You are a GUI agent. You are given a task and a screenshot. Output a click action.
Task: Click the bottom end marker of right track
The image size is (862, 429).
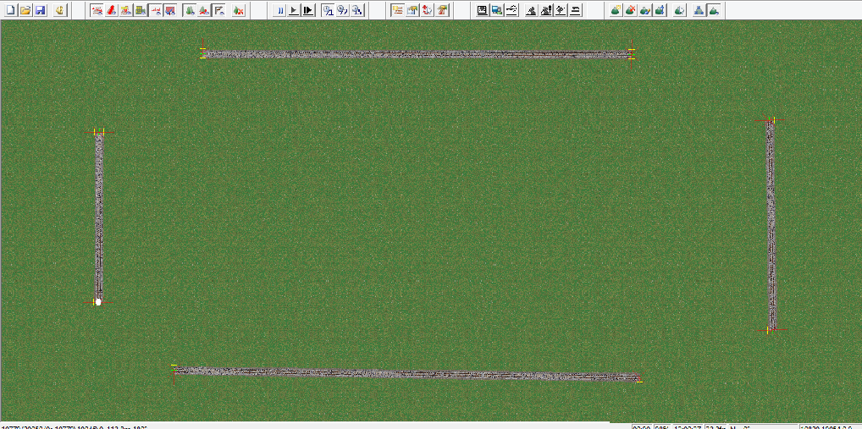[x=771, y=330]
